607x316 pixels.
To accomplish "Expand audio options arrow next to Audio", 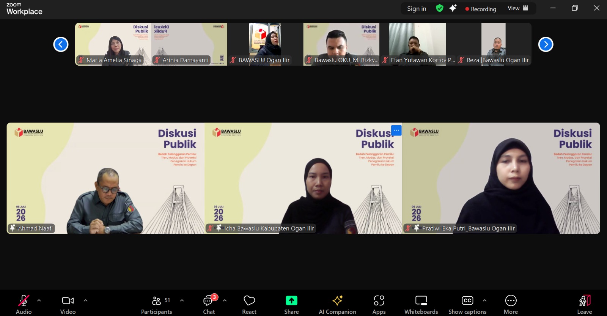I will click(x=39, y=300).
